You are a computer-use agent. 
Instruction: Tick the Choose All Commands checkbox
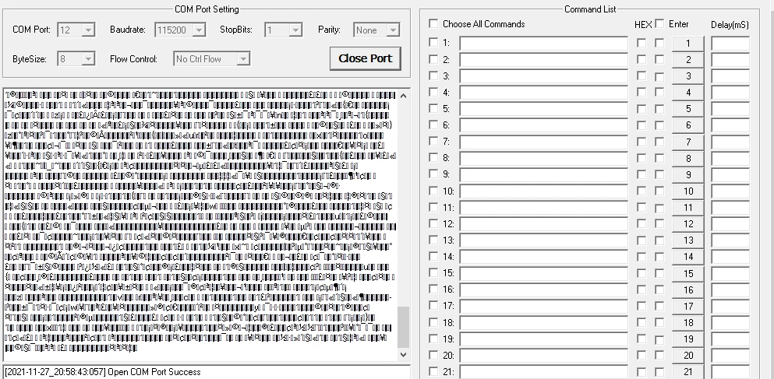[x=433, y=23]
